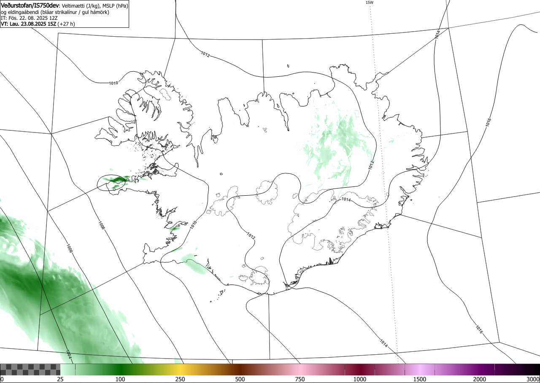
Task: Pick the yellow color at 250 on the color bar
Action: [x=180, y=370]
